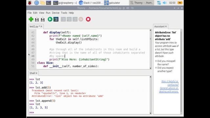This screenshot has width=210, height=118.
Task: Close the Assistant panel tab
Action: [166, 27]
